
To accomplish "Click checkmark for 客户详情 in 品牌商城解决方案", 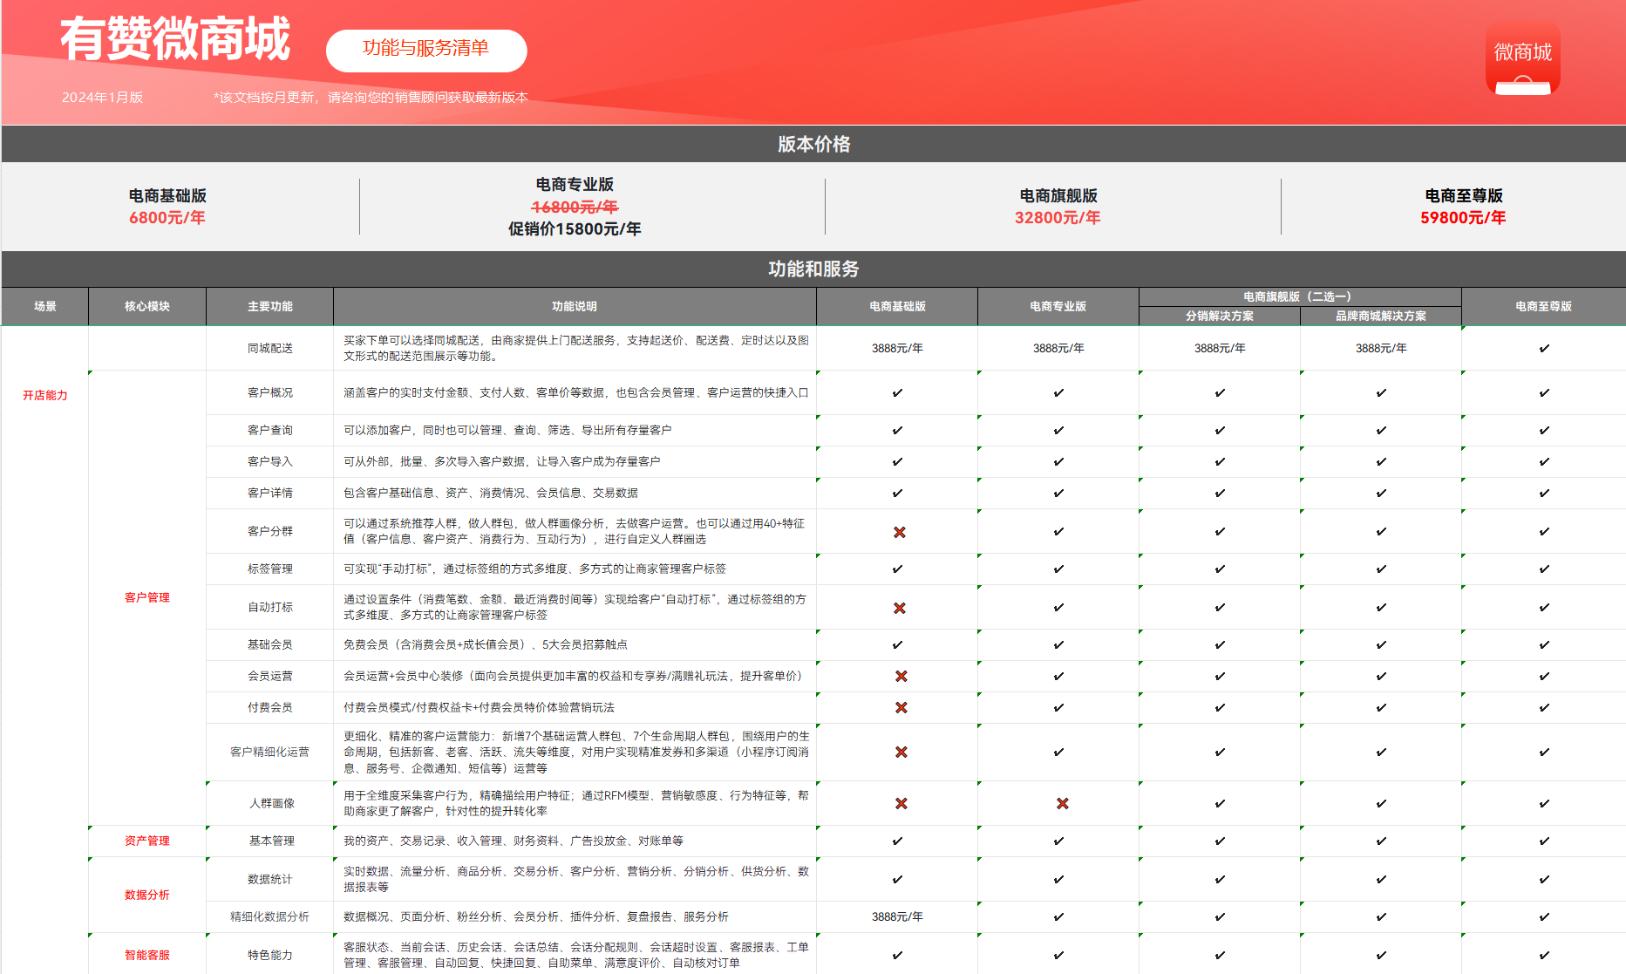I will tap(1381, 493).
